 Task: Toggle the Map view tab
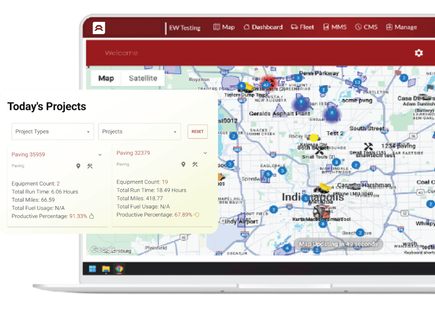(106, 78)
